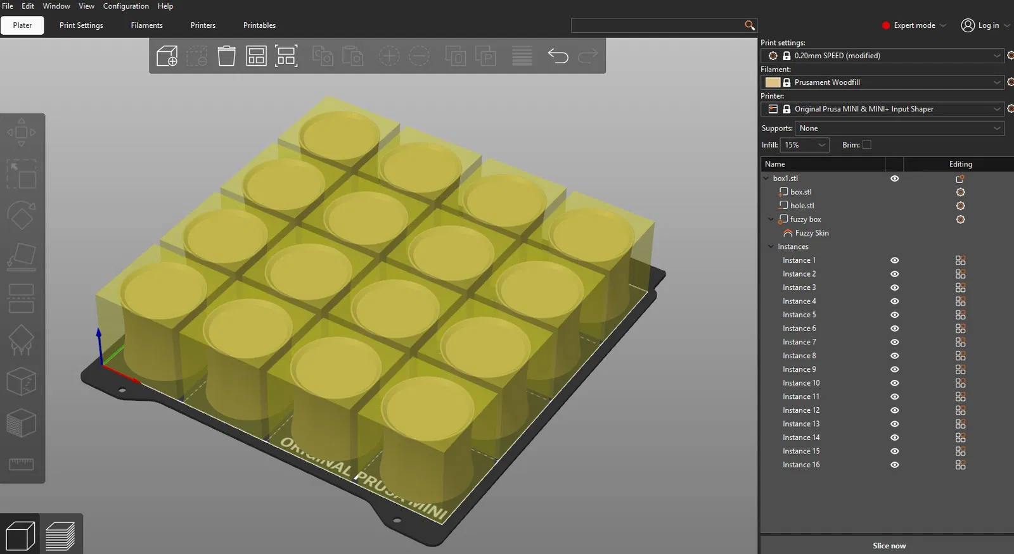Select the Rotate tool in left toolbar
The height and width of the screenshot is (554, 1014).
(21, 216)
